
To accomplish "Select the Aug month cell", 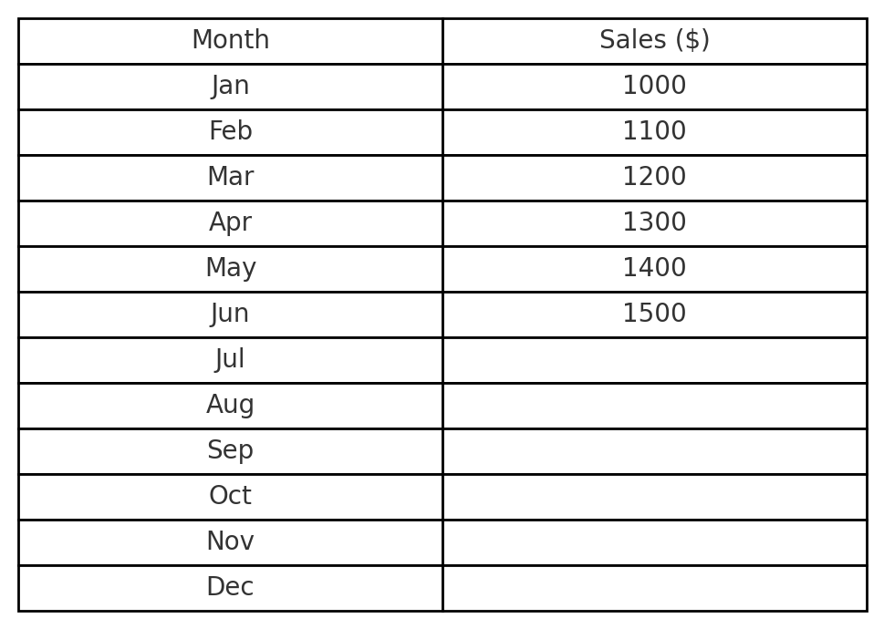I will (x=230, y=406).
